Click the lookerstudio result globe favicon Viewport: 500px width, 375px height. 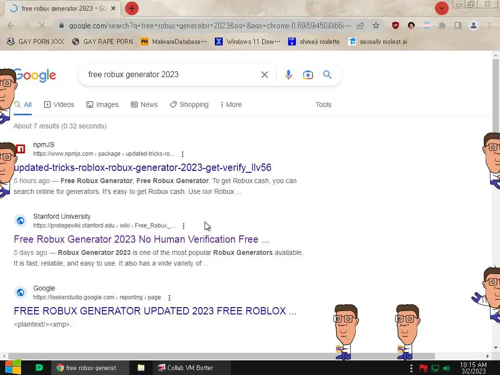[x=21, y=292]
